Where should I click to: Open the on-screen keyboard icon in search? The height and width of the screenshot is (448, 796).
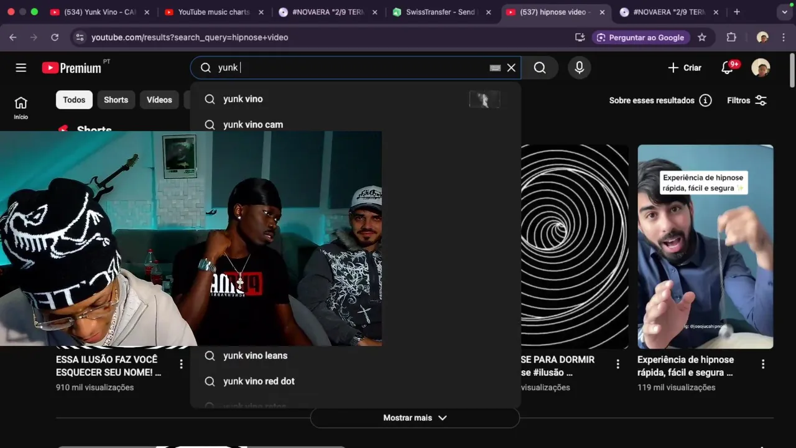(495, 68)
